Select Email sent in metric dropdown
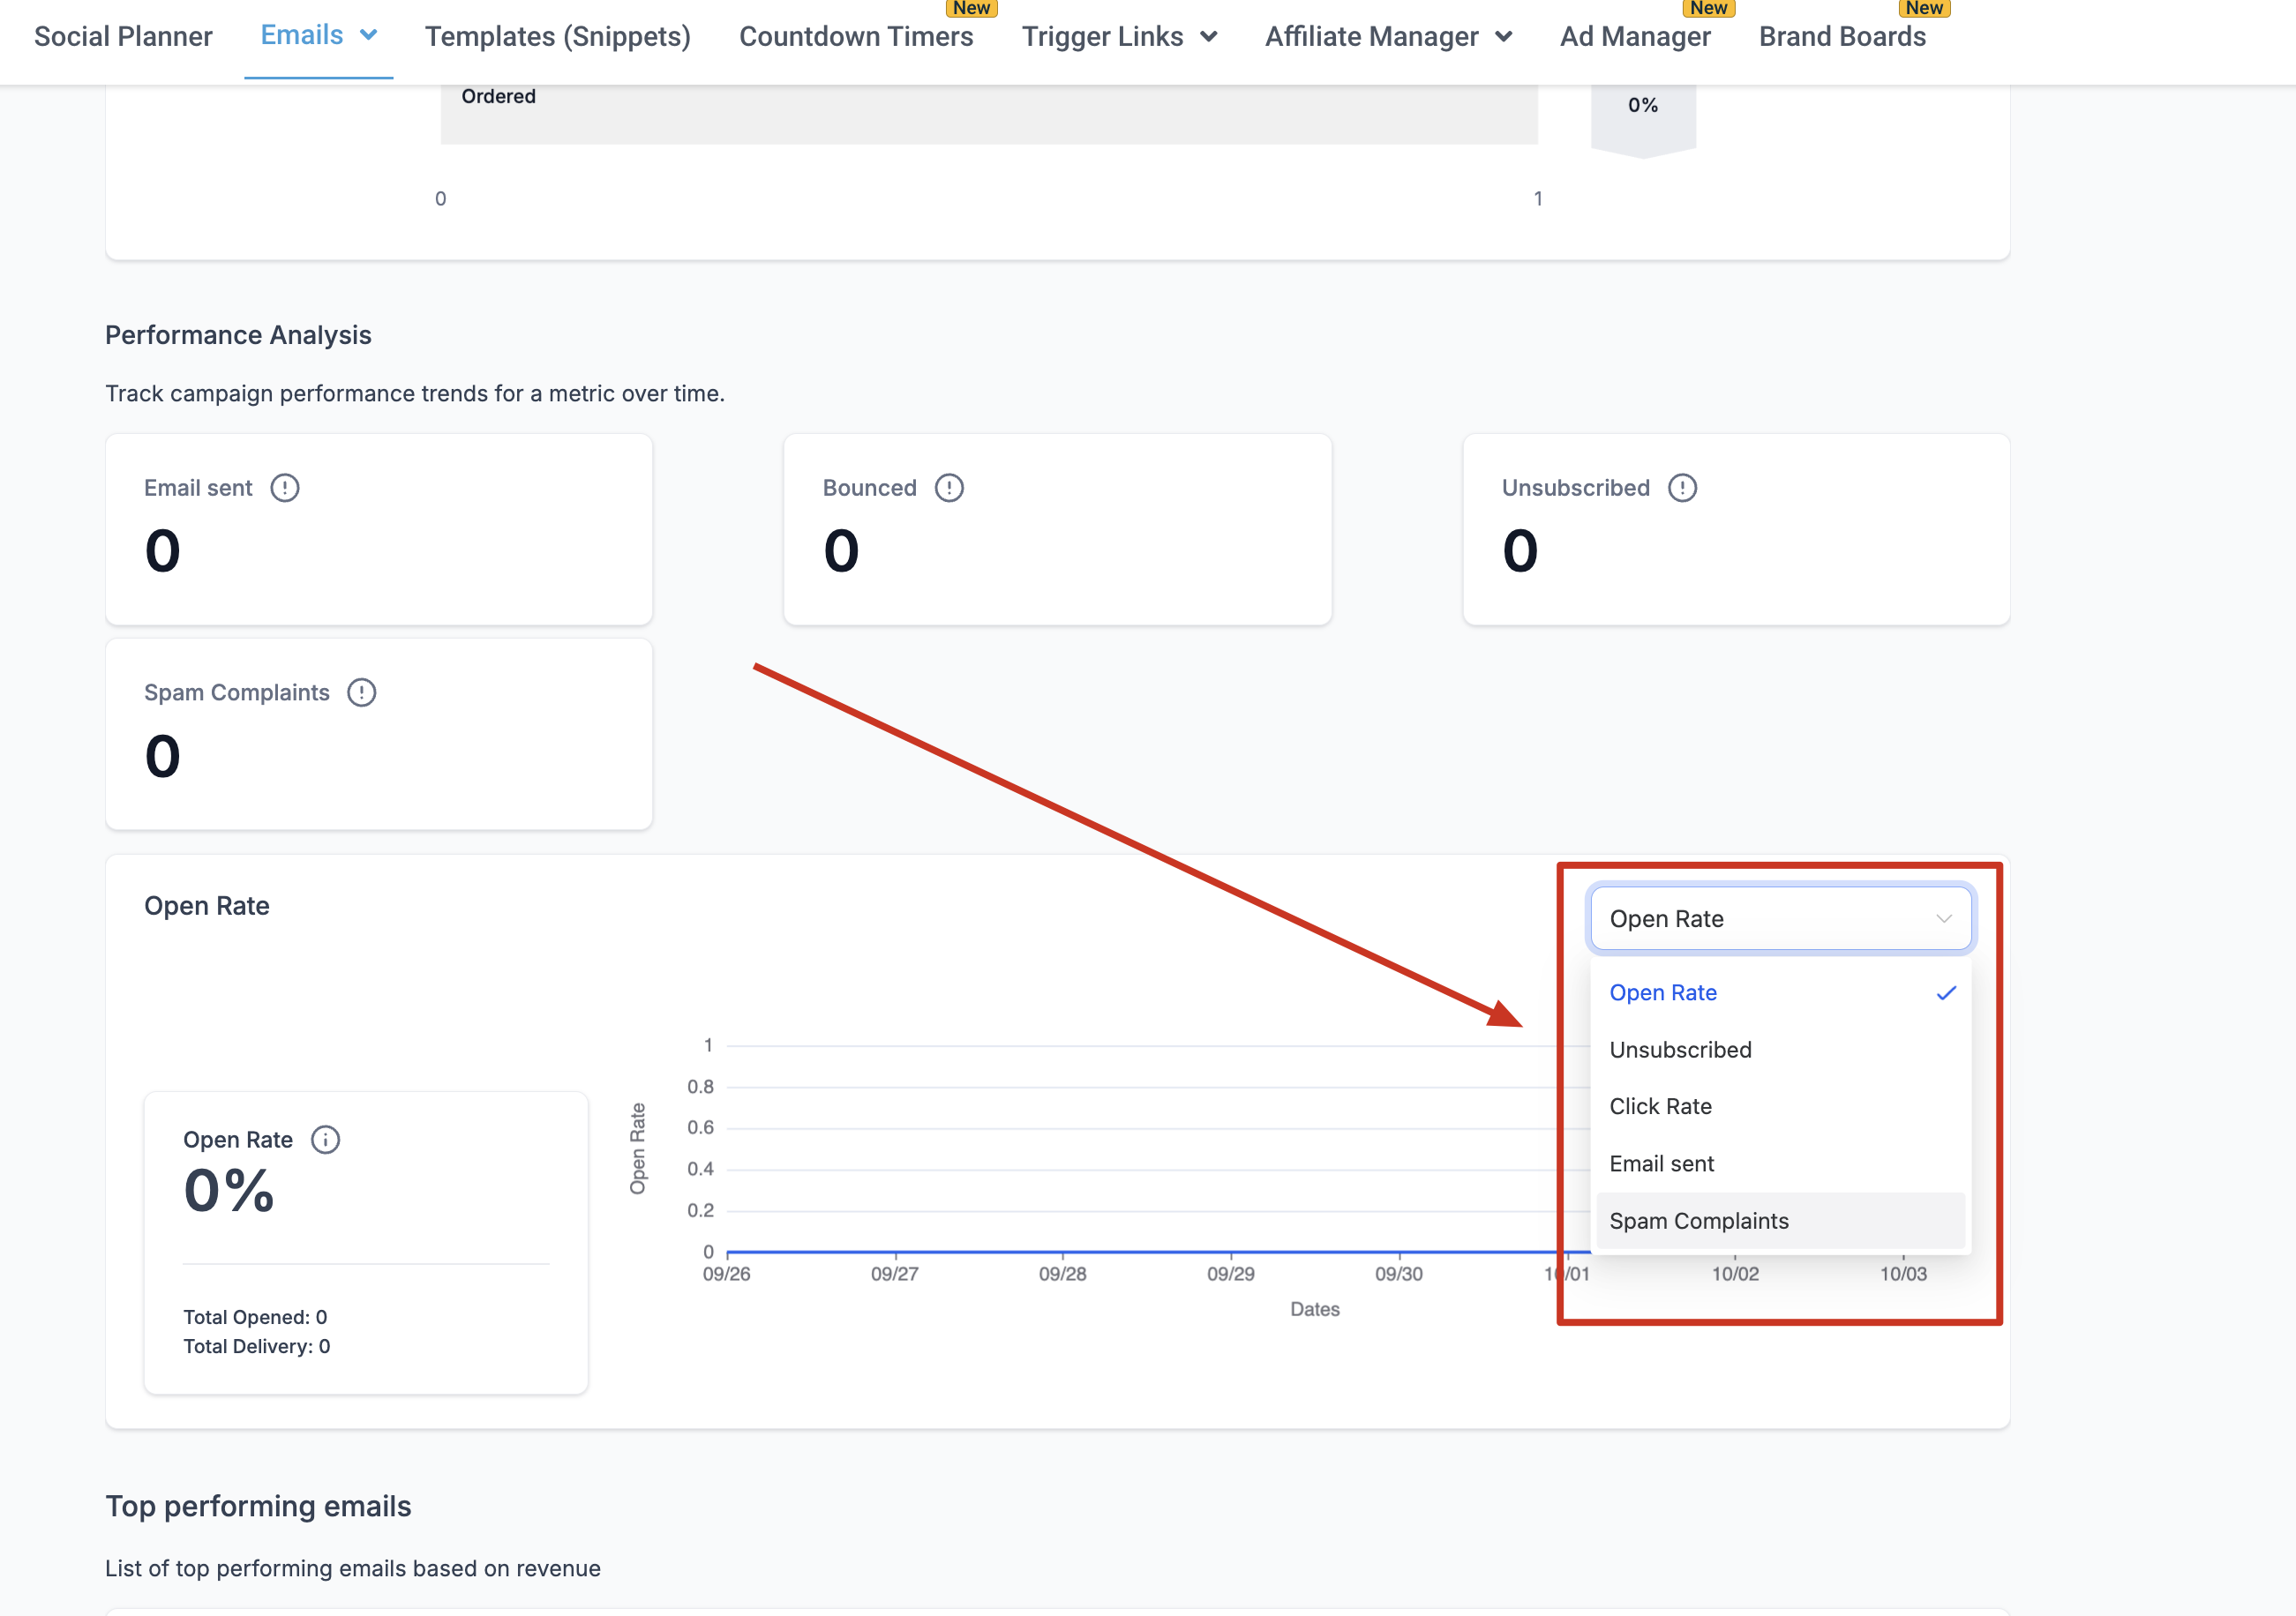The image size is (2296, 1616). click(x=1661, y=1163)
